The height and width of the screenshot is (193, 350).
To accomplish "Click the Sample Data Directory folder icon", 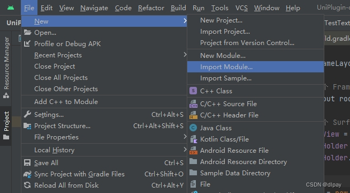I will [193, 173].
